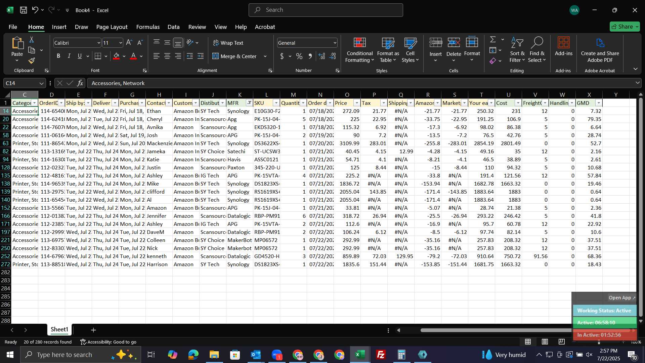The image size is (645, 363).
Task: Switch to the Acrobat tab
Action: point(265,27)
